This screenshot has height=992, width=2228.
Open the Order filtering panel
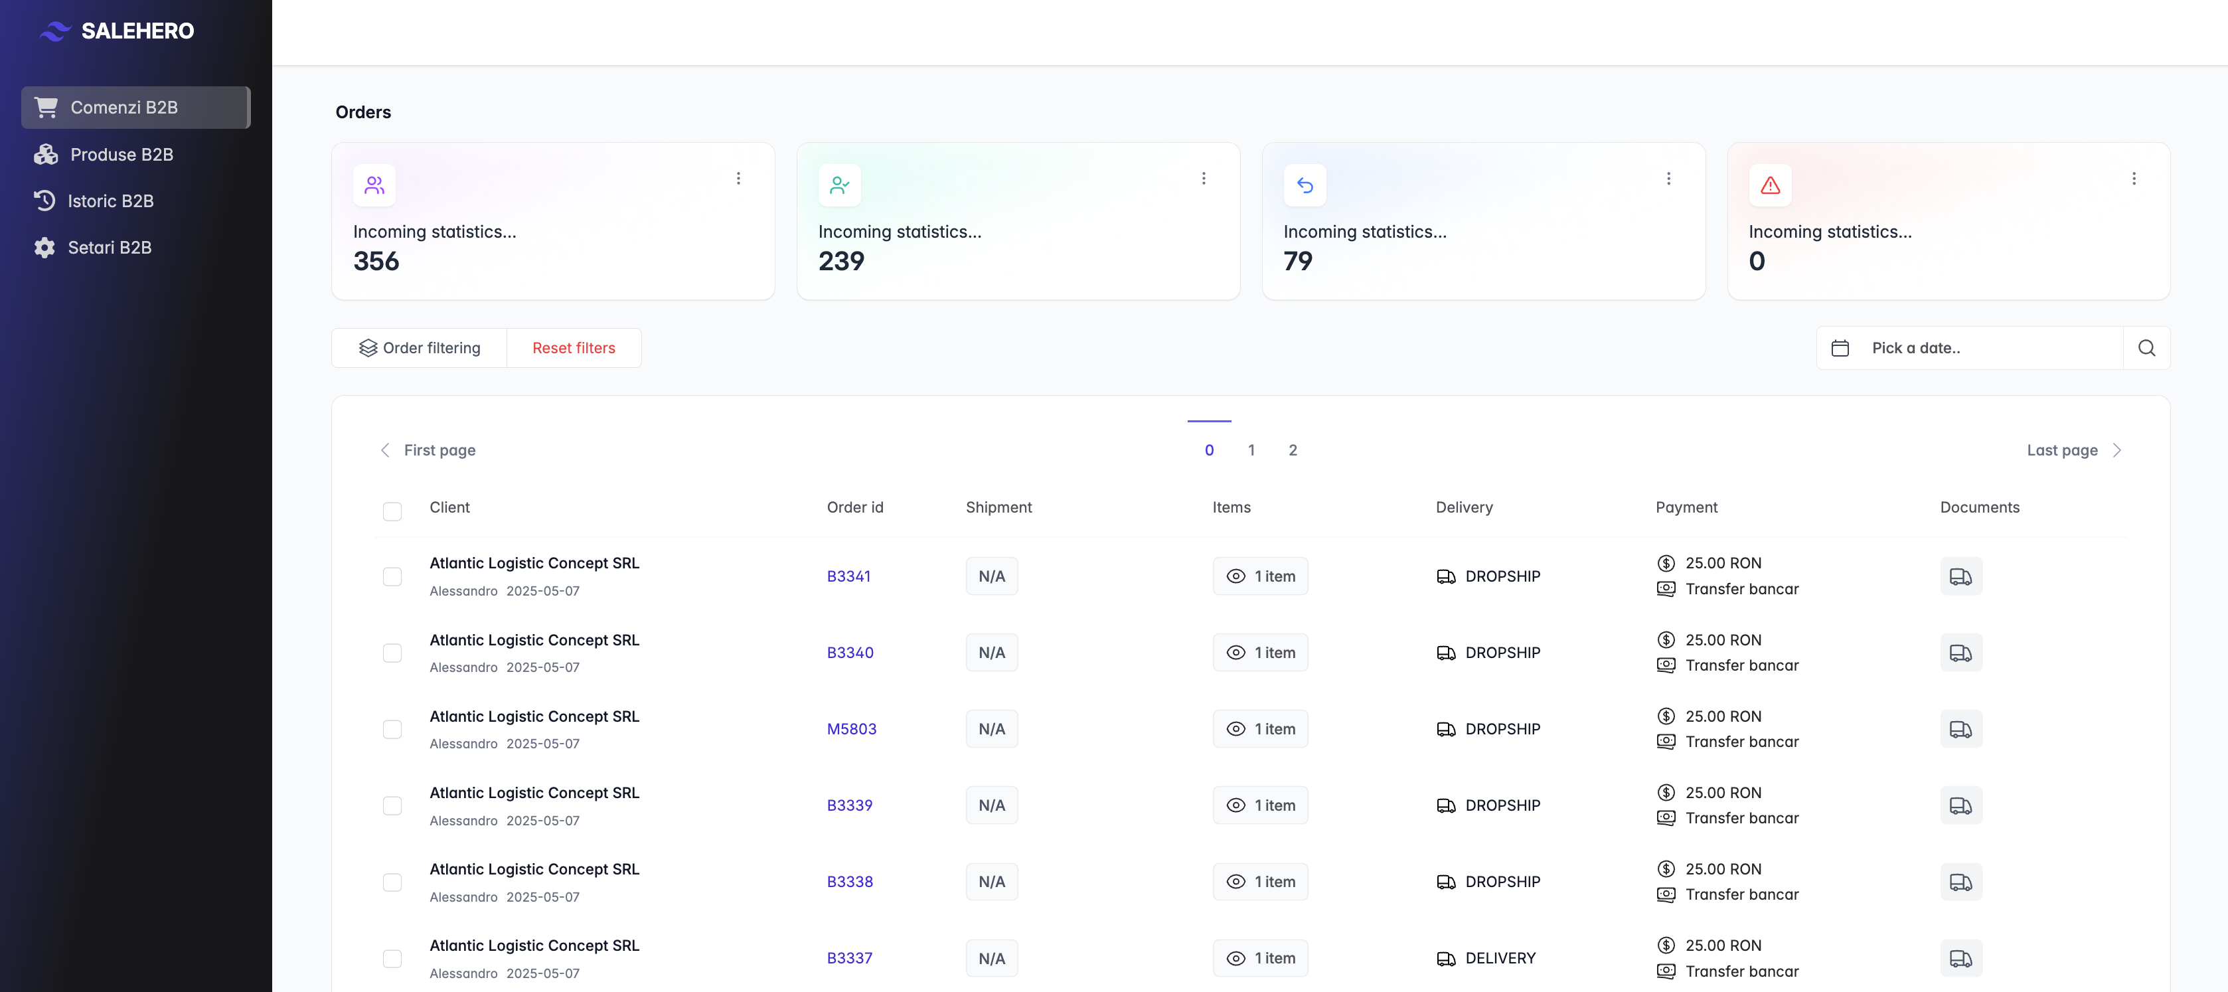tap(420, 348)
